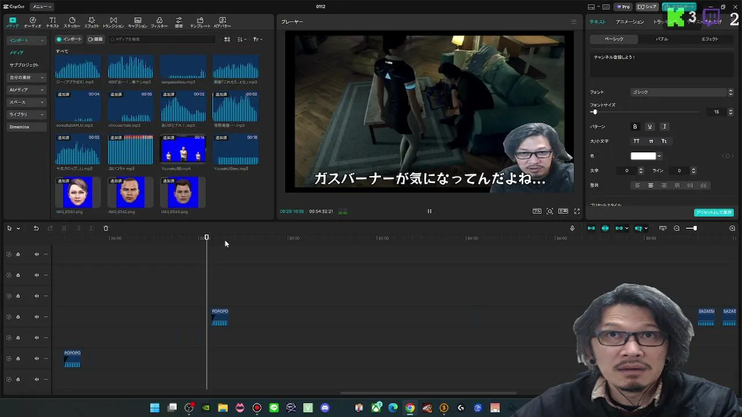
Task: Open the player panel hamburger menu
Action: click(574, 22)
